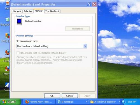
Task: Click the 2 Windows Explorer taskbar group
Action: [x=104, y=102]
